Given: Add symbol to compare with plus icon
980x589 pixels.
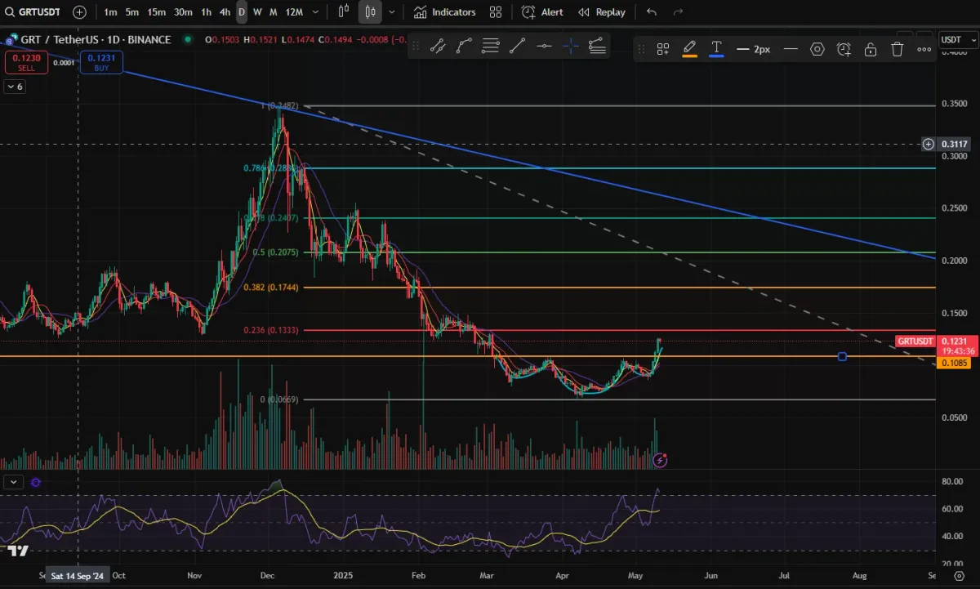Looking at the screenshot, I should coord(79,12).
